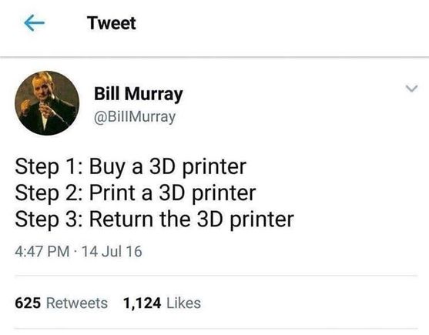This screenshot has width=429, height=335.
Task: Click the Tweet header title
Action: (x=112, y=23)
